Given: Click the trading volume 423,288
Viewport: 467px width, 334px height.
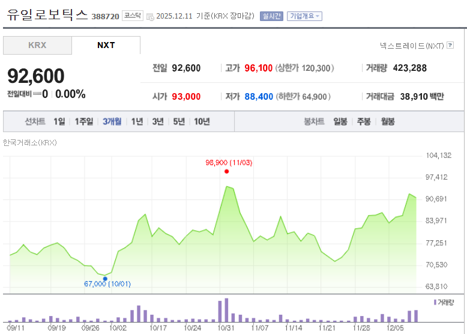Looking at the screenshot, I should point(410,68).
